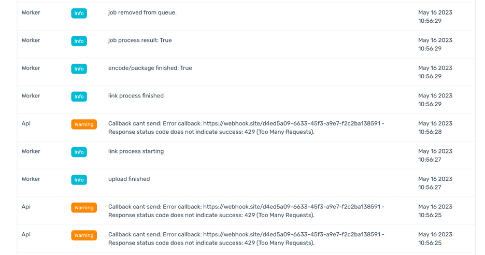Open the webhook.site URL in the 10:56:28 warning
This screenshot has height=255, width=485.
coord(292,123)
